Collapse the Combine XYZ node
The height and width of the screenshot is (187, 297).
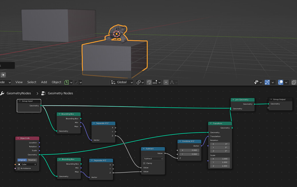click(x=180, y=141)
